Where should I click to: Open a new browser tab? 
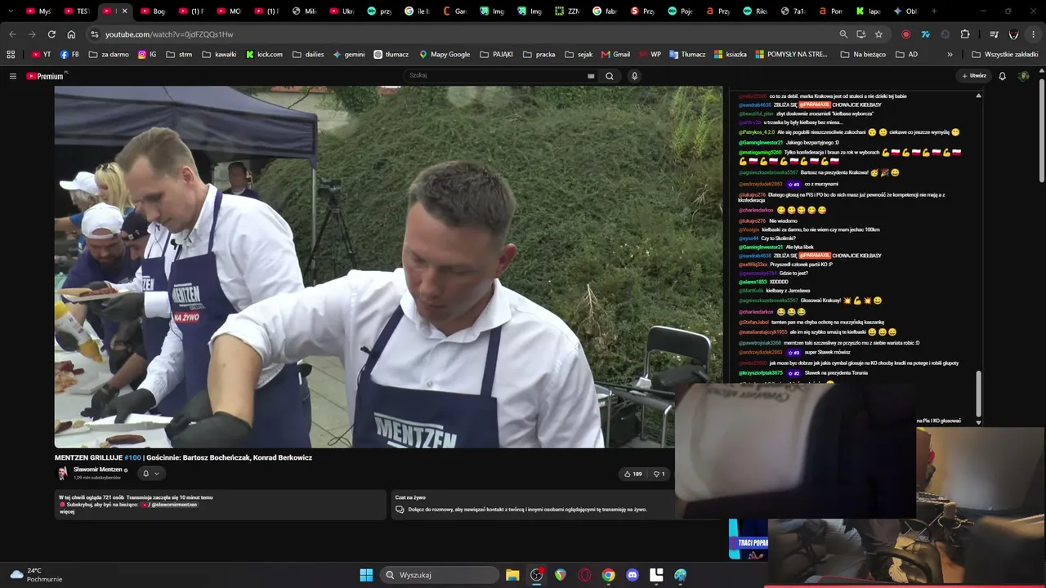tap(934, 11)
